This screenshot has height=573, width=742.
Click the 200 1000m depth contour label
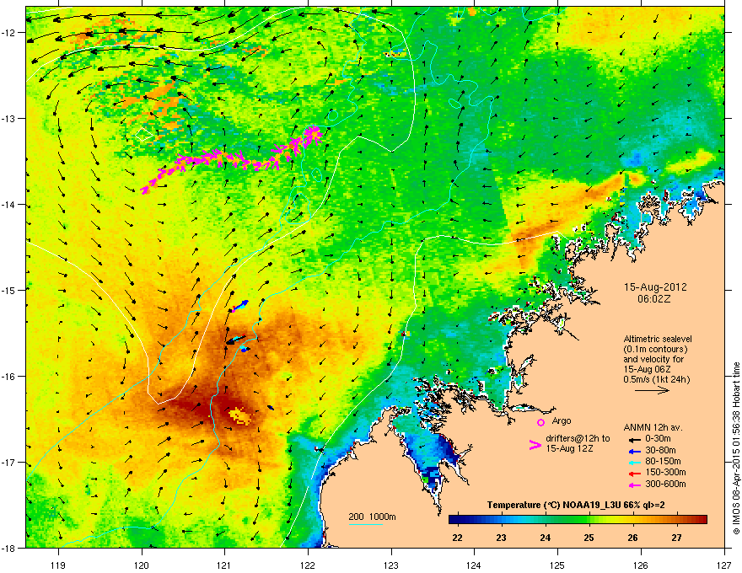coord(373,517)
